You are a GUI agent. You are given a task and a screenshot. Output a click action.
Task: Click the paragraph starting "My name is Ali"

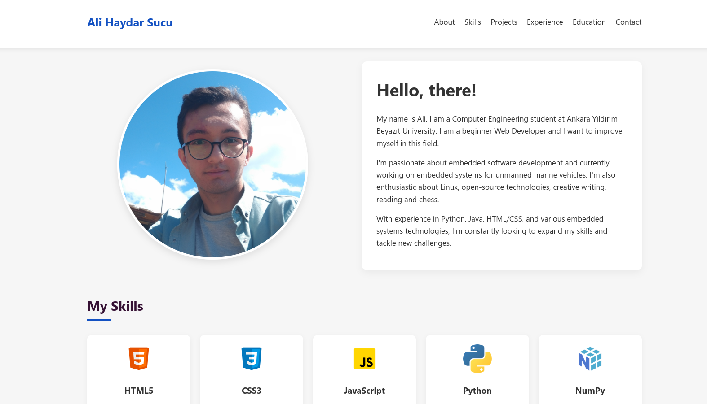(502, 131)
